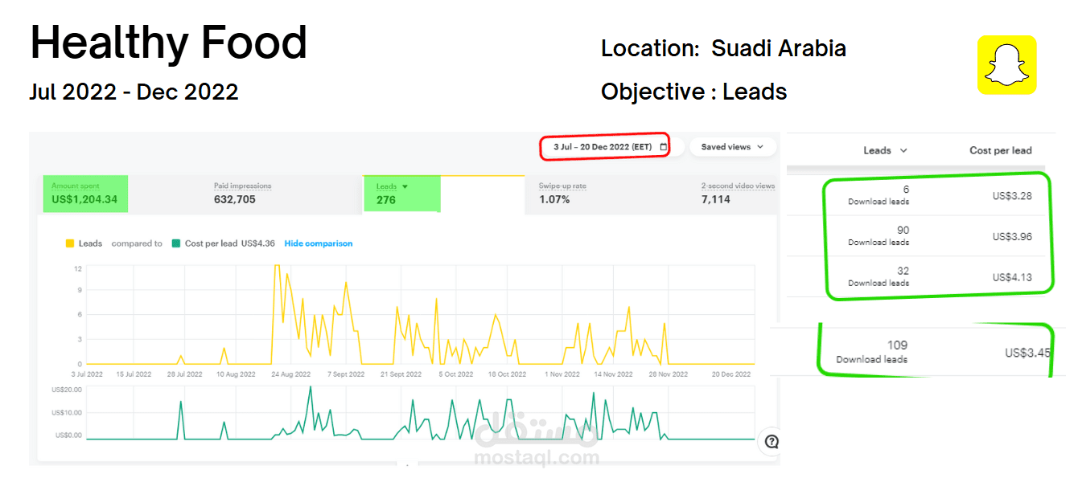Expand the Saved views dropdown
The width and height of the screenshot is (1074, 478).
(x=732, y=147)
